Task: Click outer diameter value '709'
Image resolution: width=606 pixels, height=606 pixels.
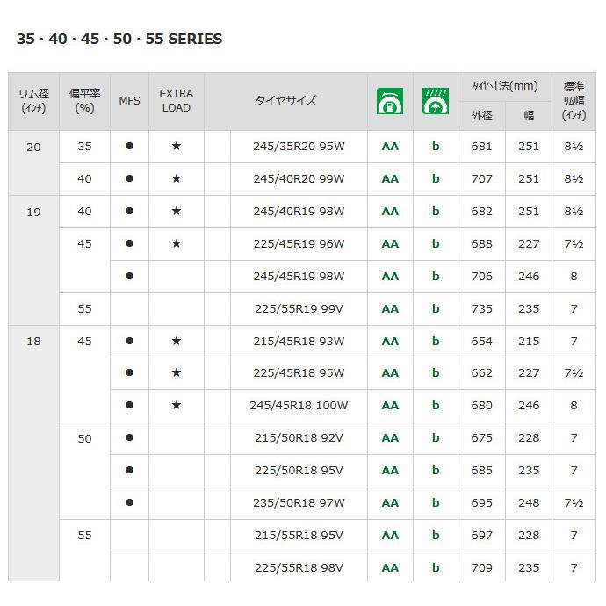Action: (481, 567)
